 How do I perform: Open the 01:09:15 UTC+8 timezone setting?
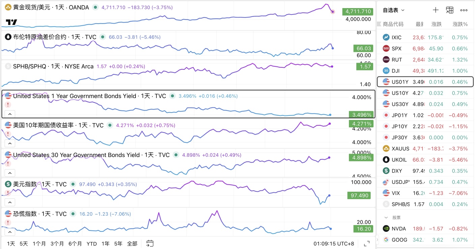[x=334, y=244]
